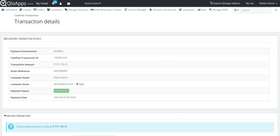Viewport: 280px width, 136px height.
Task: Open Manage Discounts menu
Action: 77,10
